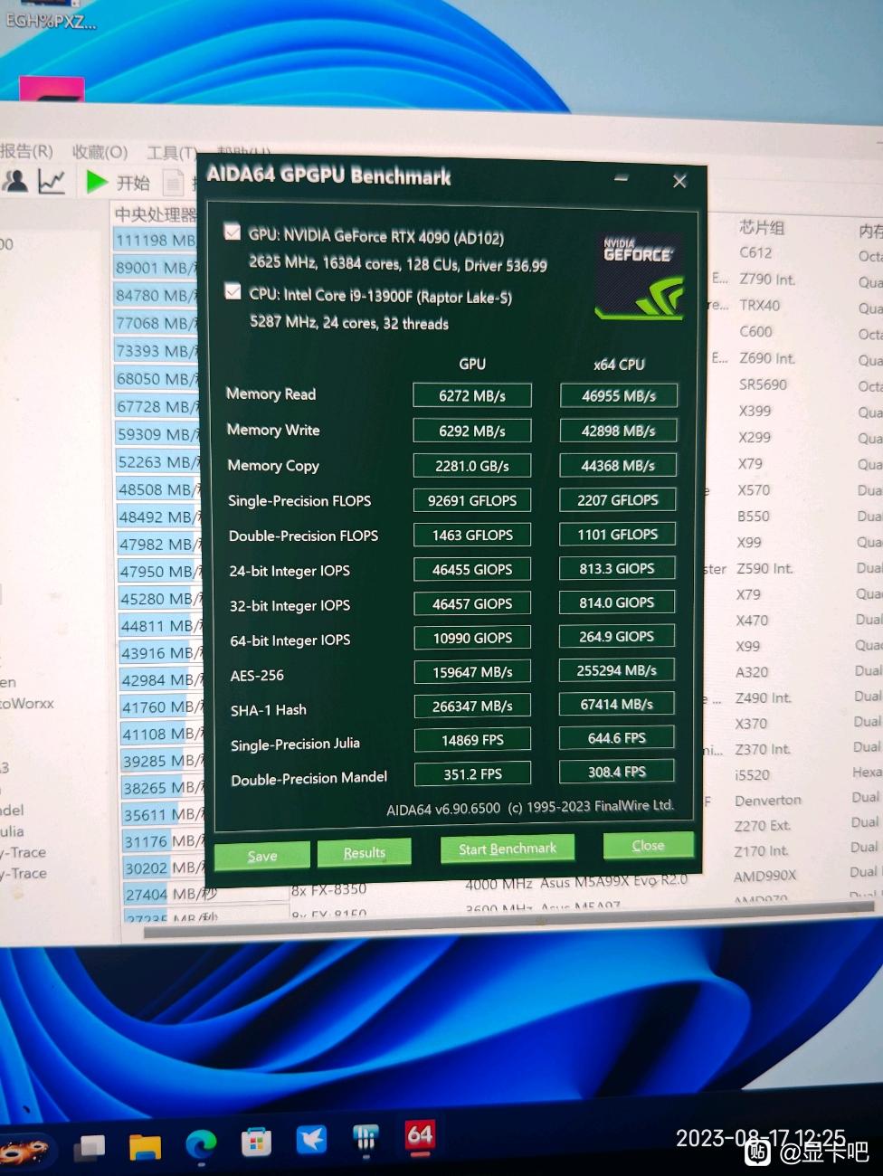
Task: Switch to AIDA64 red 64 taskbar icon
Action: 420,1135
